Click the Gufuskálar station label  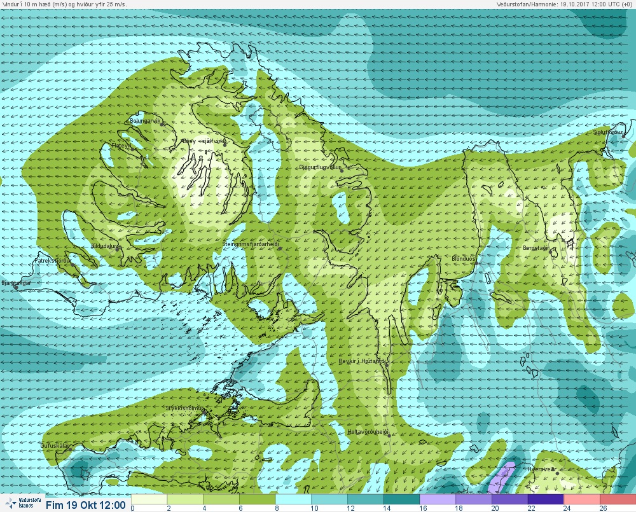(55, 445)
